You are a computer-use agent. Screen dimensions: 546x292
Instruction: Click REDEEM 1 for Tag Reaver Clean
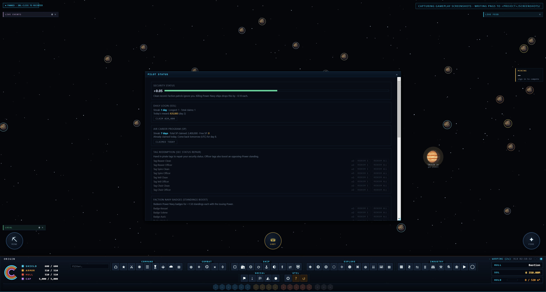(363, 161)
